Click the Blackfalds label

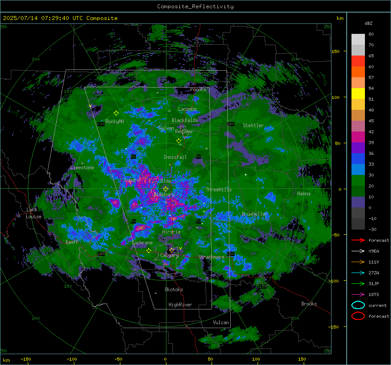[185, 120]
